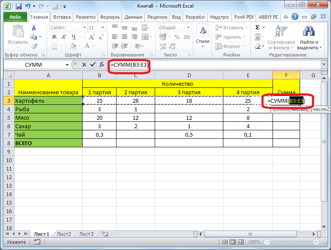Align text right icon
This screenshot has width=331, height=250.
pyautogui.click(x=134, y=37)
